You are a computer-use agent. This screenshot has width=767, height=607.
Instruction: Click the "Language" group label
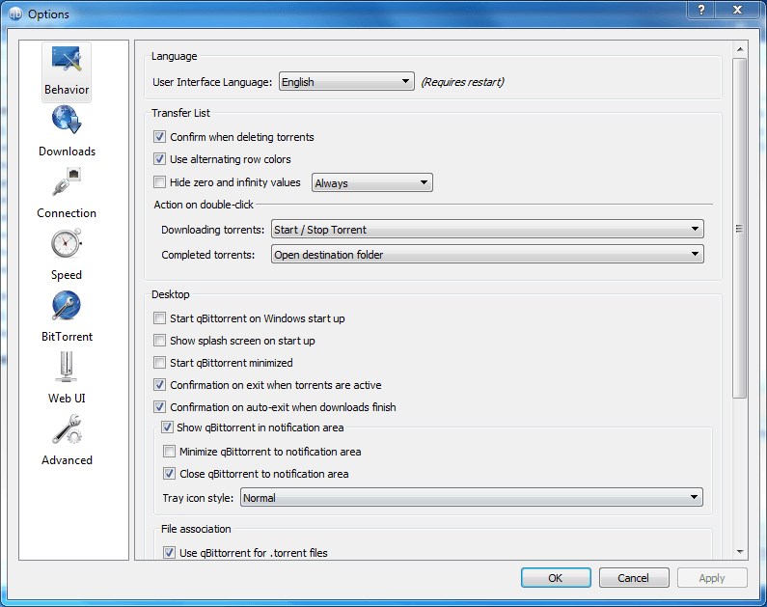tap(174, 56)
